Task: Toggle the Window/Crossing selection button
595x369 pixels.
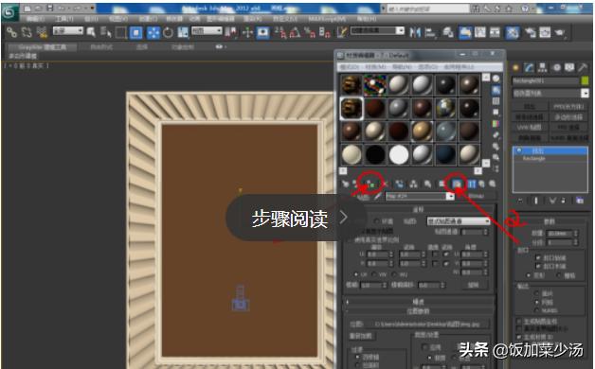Action: (135, 32)
